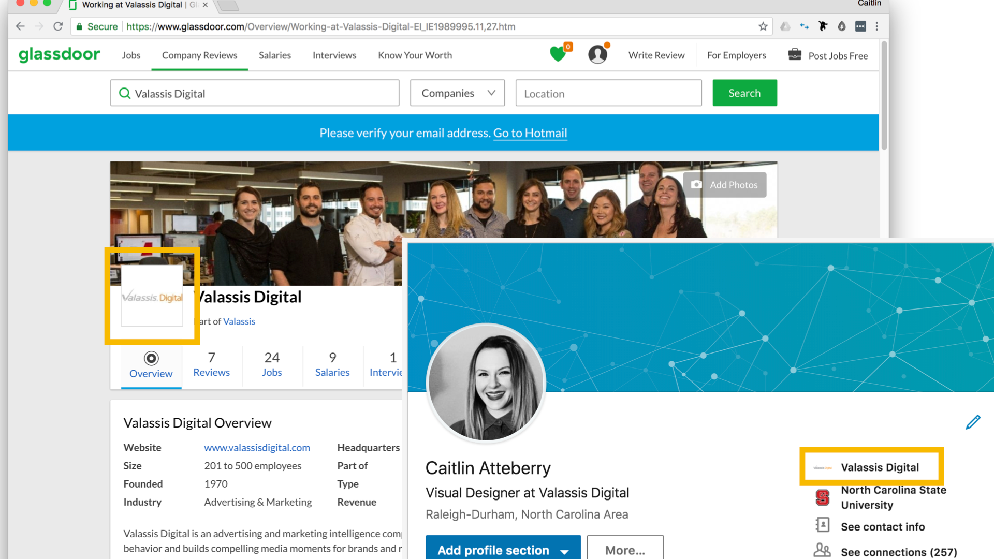
Task: Reload the Glassdoor page
Action: click(58, 26)
